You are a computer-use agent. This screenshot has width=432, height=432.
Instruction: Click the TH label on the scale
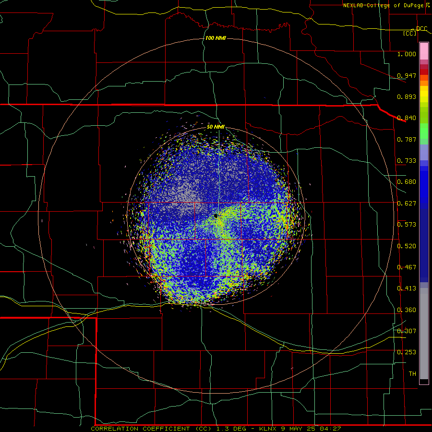pos(412,374)
